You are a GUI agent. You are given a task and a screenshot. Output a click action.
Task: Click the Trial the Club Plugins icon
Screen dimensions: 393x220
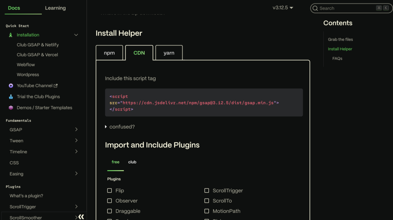pos(11,97)
